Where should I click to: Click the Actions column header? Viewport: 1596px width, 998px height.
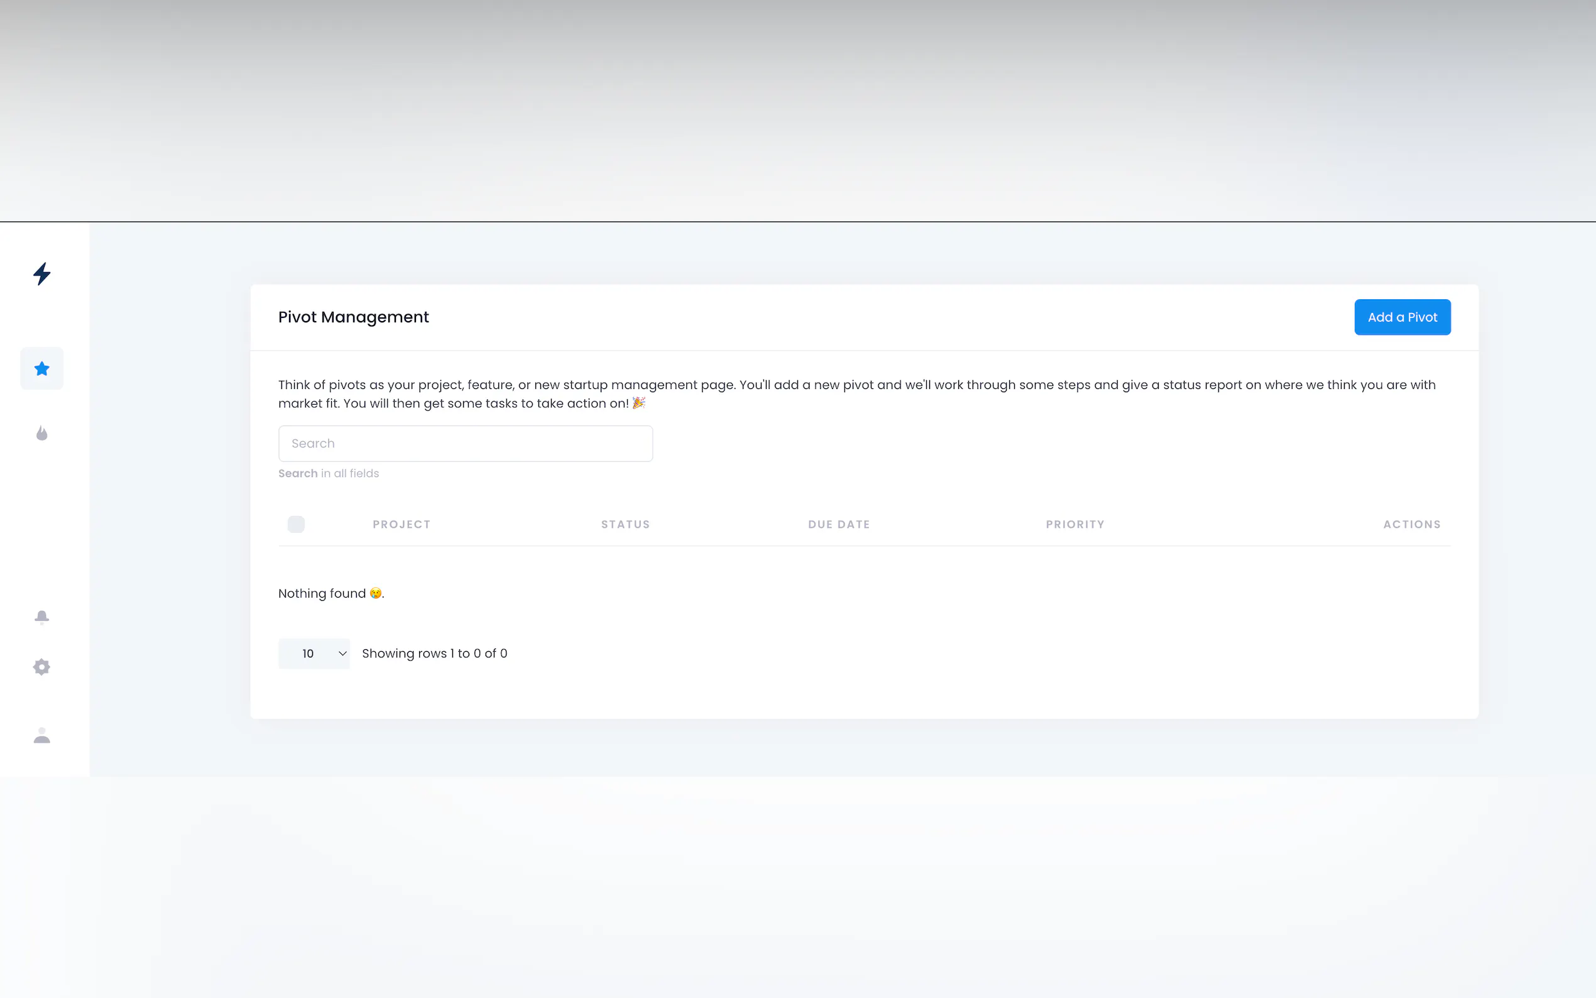click(x=1411, y=524)
